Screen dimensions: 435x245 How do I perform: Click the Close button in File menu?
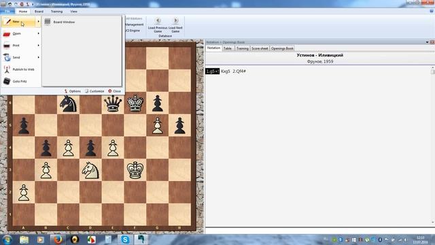(x=115, y=91)
